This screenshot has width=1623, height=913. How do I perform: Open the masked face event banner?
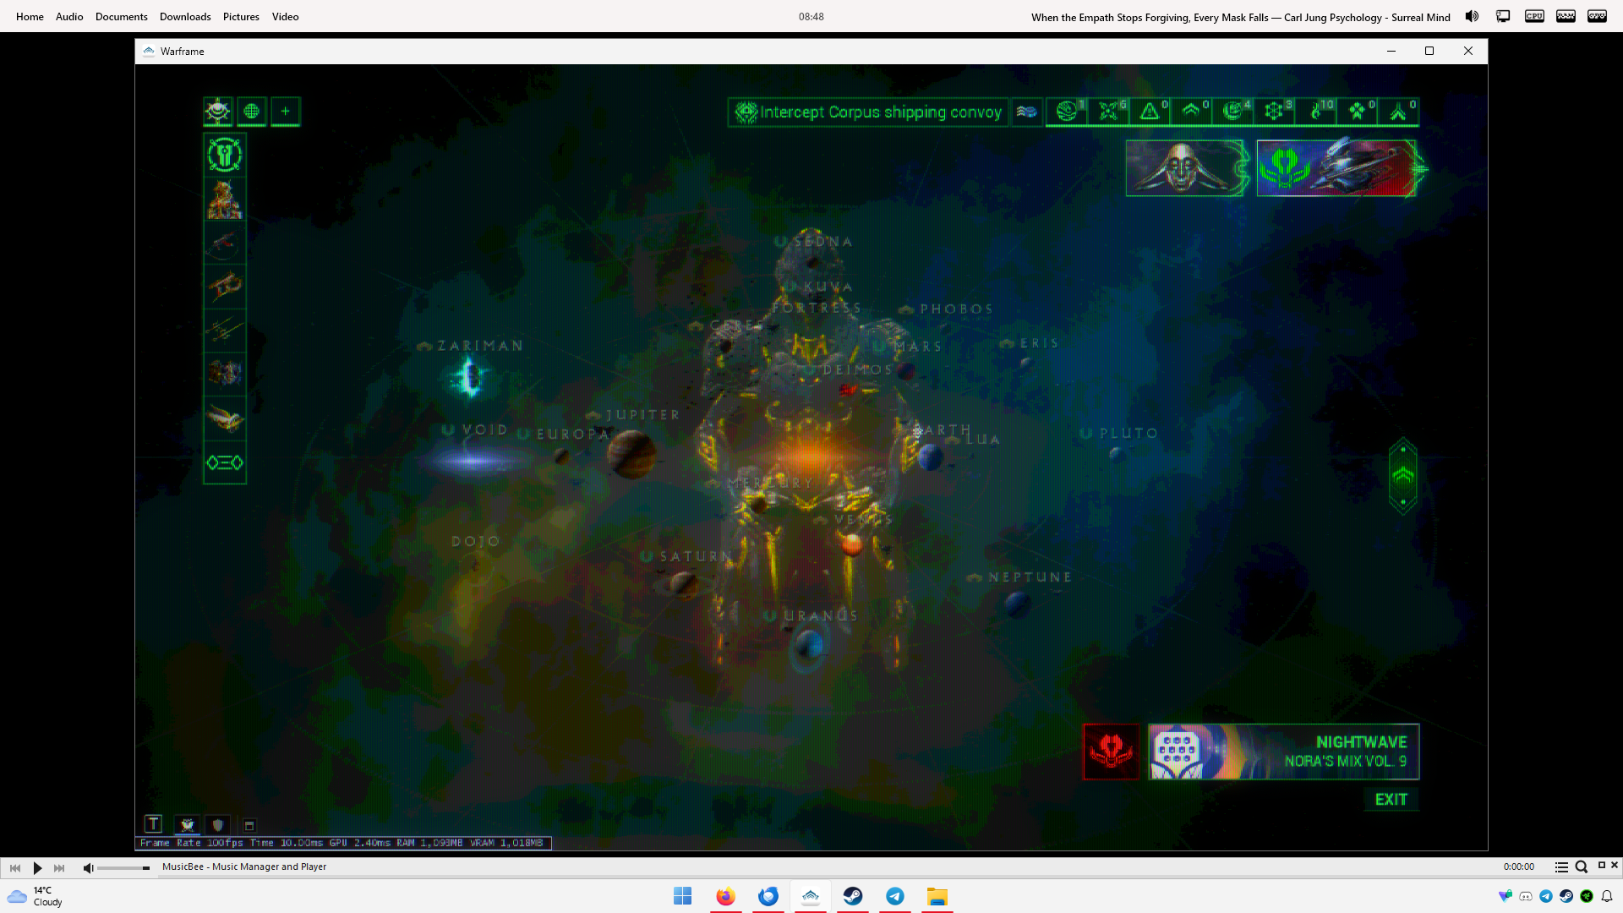pyautogui.click(x=1184, y=168)
